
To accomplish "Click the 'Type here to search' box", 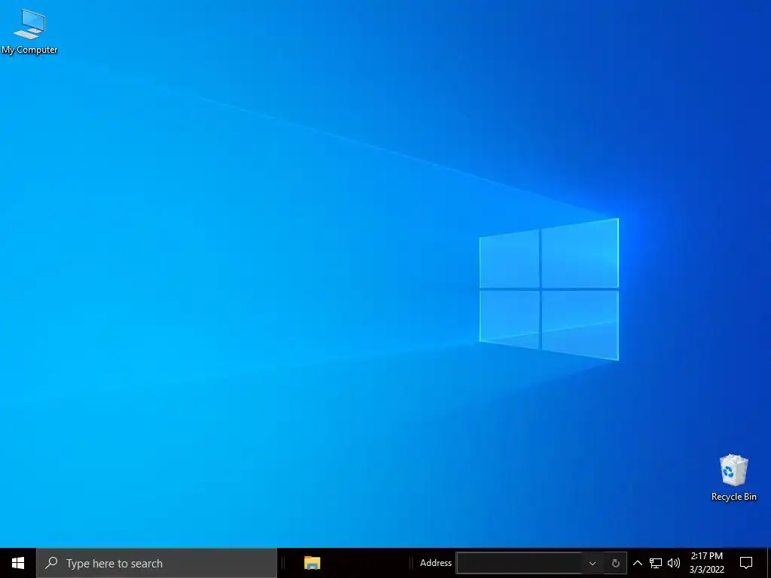I will (x=157, y=563).
